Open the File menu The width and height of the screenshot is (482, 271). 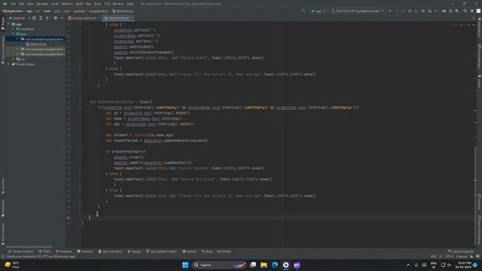pos(14,4)
